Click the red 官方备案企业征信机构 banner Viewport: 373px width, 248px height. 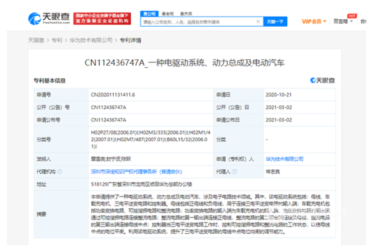point(102,19)
